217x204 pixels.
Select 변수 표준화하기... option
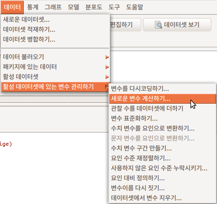click(x=163, y=118)
